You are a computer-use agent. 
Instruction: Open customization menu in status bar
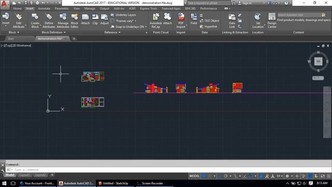328,176
